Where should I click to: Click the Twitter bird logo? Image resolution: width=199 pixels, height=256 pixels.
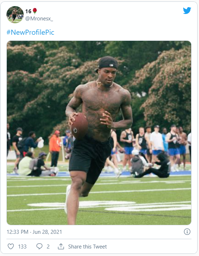[x=187, y=11]
